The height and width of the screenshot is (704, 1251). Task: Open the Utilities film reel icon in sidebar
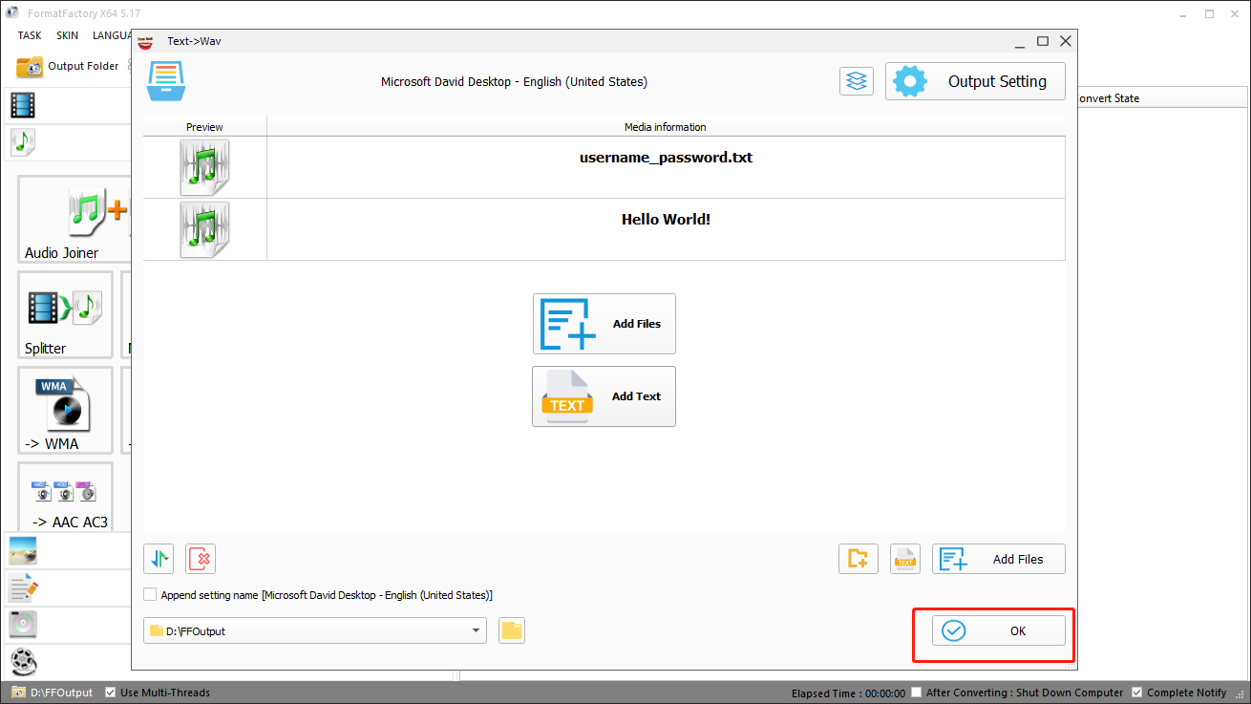[x=23, y=661]
